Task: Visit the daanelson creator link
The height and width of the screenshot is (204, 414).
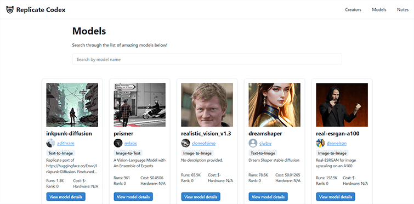Action: [x=337, y=144]
